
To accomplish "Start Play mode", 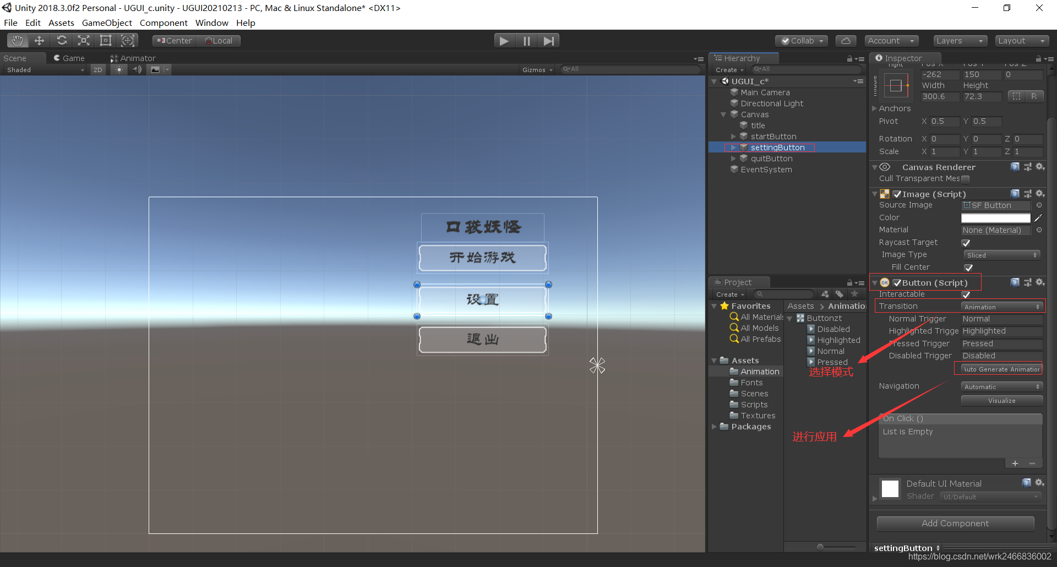I will [x=504, y=41].
